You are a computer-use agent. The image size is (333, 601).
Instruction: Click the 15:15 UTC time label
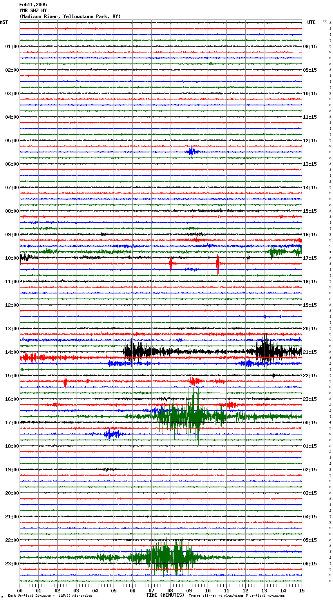tap(310, 211)
